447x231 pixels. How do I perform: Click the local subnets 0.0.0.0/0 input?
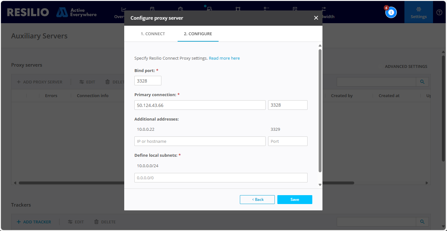[221, 178]
